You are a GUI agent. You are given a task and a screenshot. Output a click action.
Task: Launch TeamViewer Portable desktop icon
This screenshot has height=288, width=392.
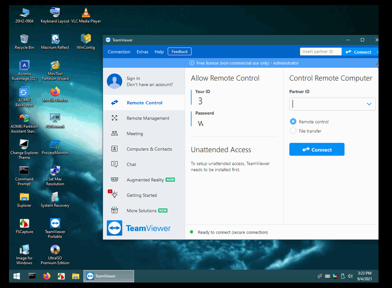(x=55, y=229)
